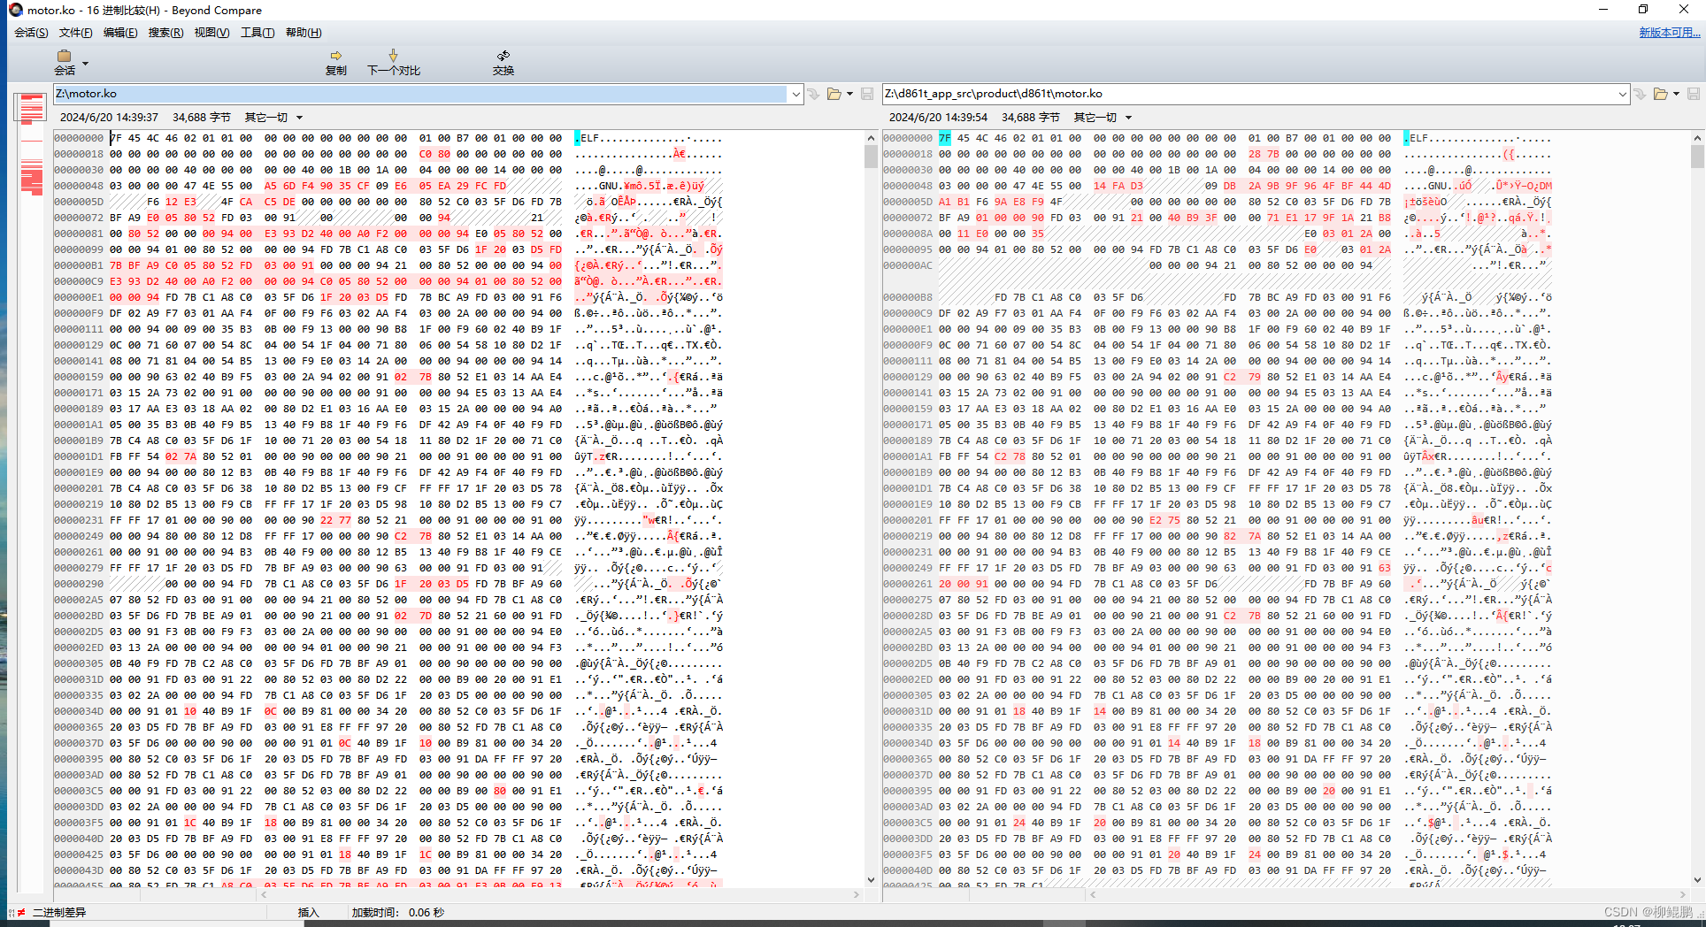Click the left path field Z:\motor.ko
Viewport: 1706px width, 927px height.
[x=420, y=94]
